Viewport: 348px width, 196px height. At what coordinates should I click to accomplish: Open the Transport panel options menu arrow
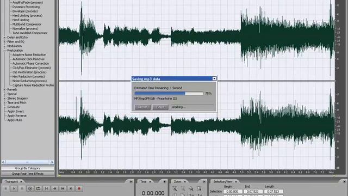(130, 181)
